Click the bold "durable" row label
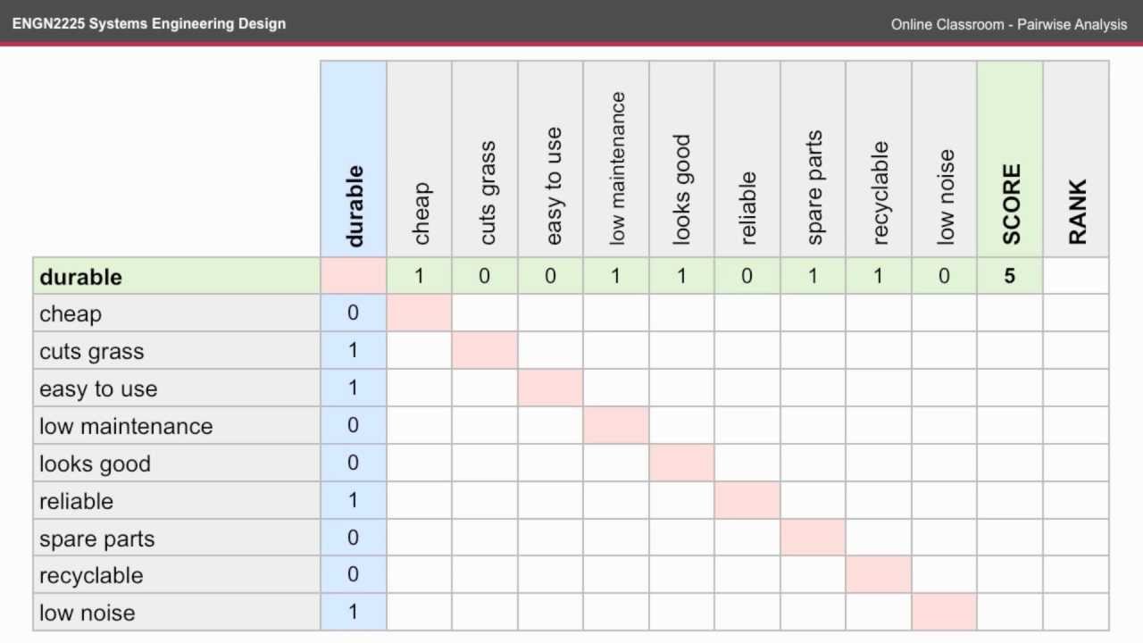Image resolution: width=1143 pixels, height=643 pixels. 80,277
